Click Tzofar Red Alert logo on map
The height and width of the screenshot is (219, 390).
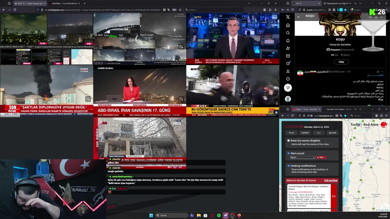(x=384, y=124)
